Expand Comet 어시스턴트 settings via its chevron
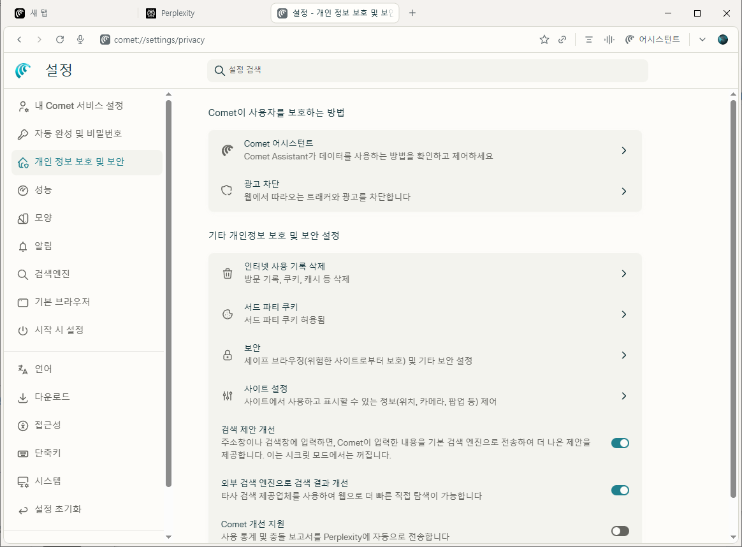The width and height of the screenshot is (742, 547). pyautogui.click(x=623, y=150)
